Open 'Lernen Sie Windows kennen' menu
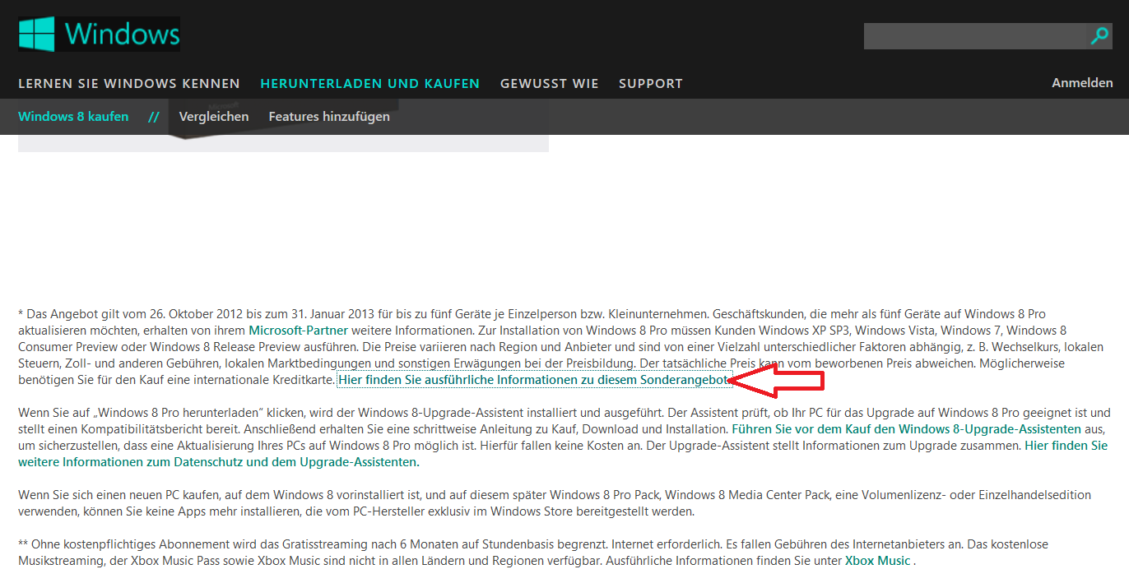Viewport: 1129px width, 583px height. [129, 83]
